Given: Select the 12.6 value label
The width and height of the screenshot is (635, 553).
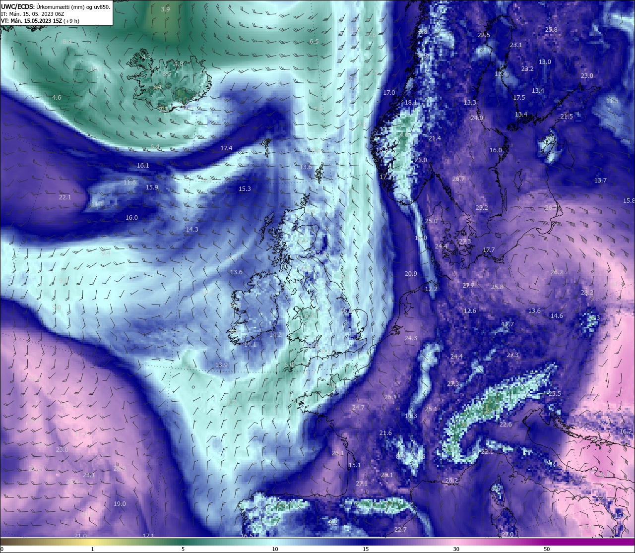Looking at the screenshot, I should 470,311.
